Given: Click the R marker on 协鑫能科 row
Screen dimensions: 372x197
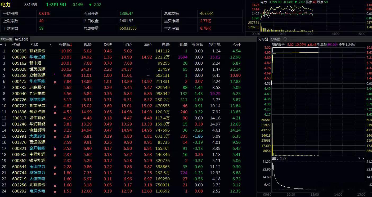Looking at the screenshot, I should pos(55,131).
